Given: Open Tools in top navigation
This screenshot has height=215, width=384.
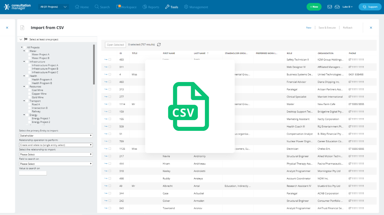Looking at the screenshot, I should [171, 7].
